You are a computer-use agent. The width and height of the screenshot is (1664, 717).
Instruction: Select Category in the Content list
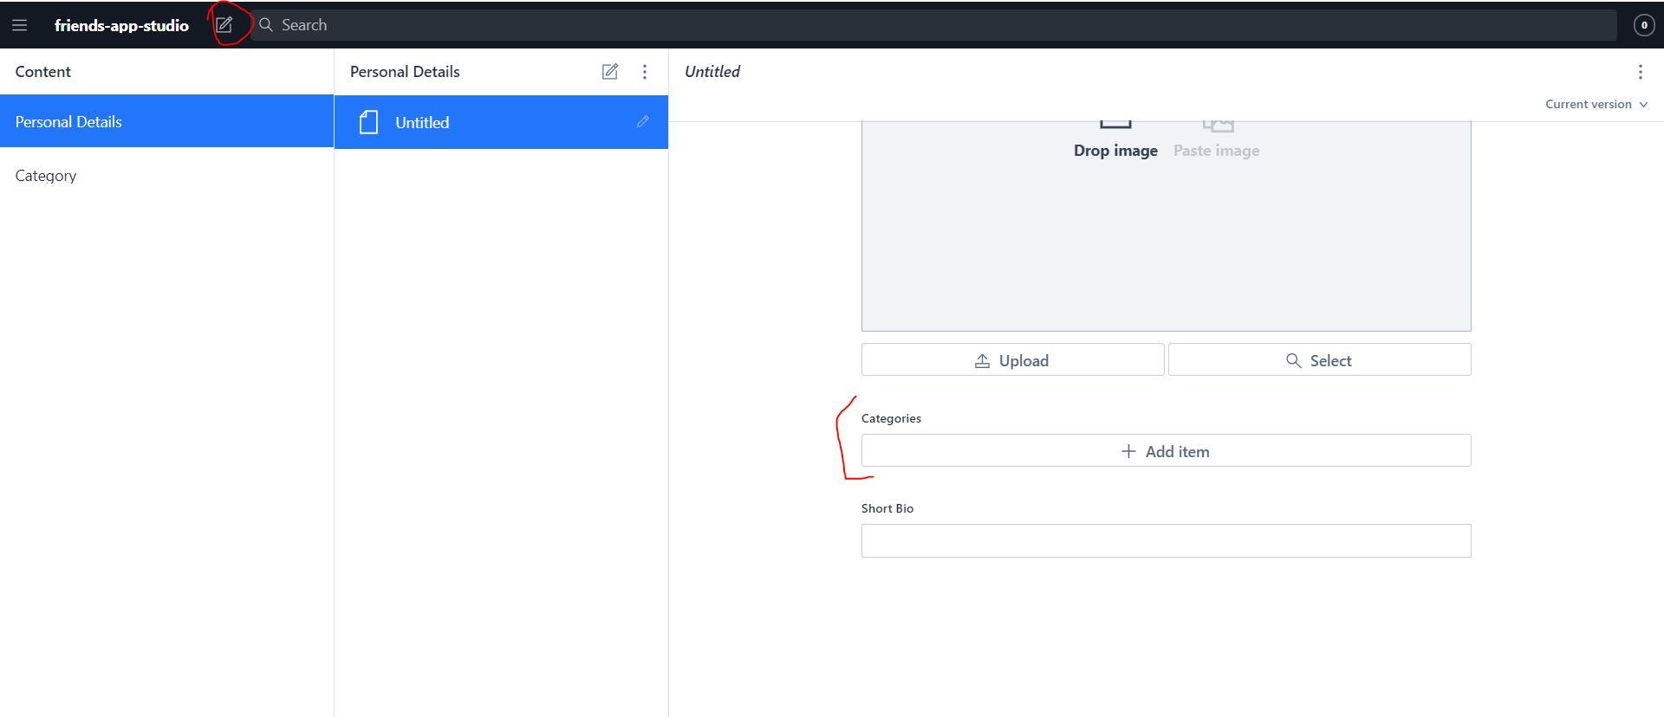tap(166, 176)
